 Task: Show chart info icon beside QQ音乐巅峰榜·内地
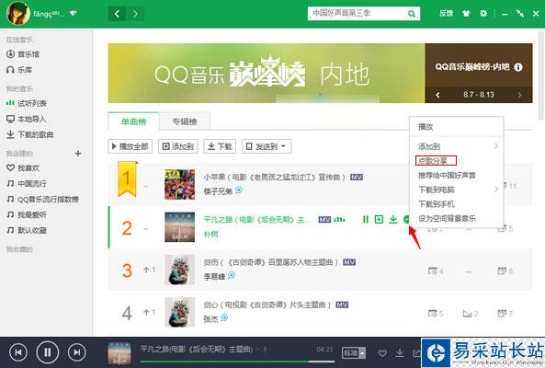[518, 67]
